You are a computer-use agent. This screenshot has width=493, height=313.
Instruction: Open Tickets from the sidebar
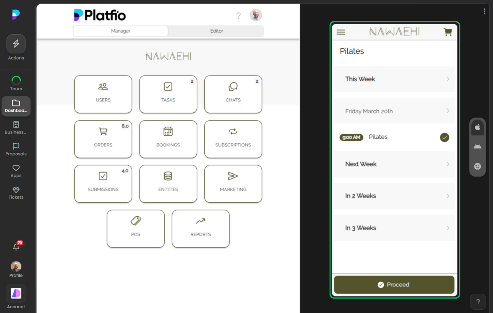coord(16,193)
